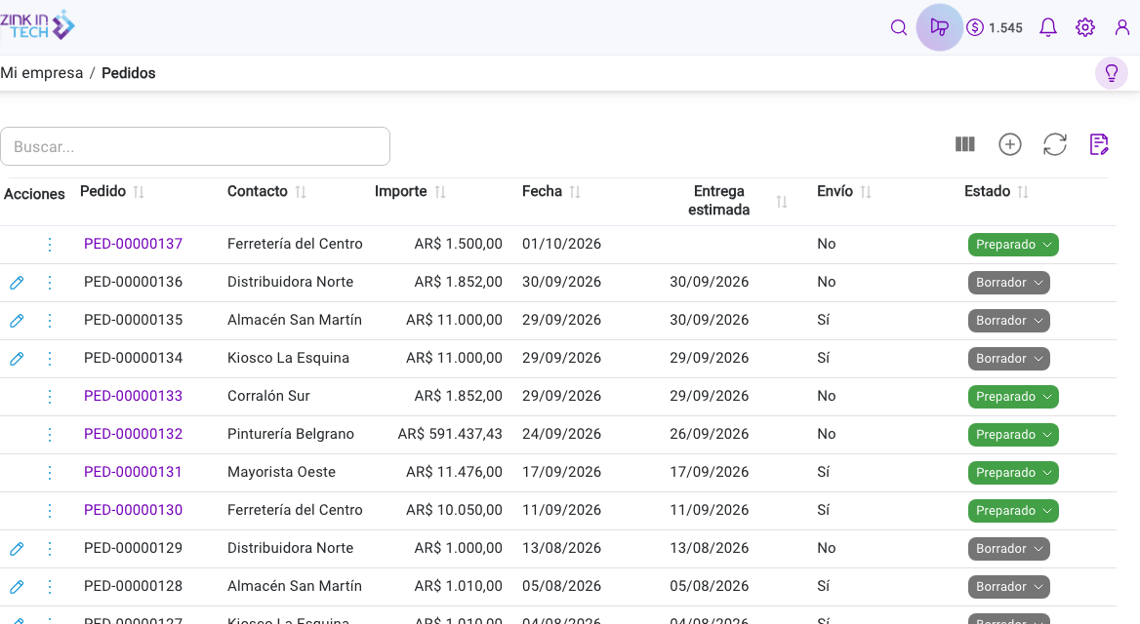Click the megaphone announcements icon
The height and width of the screenshot is (624, 1140).
point(939,27)
